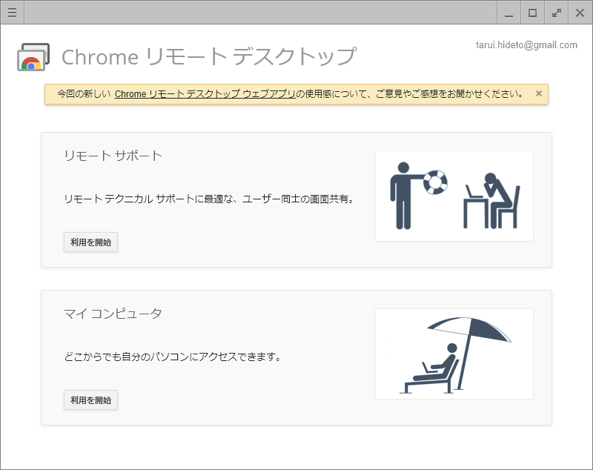Click the lifebuoy support illustration
The image size is (593, 470).
tap(454, 196)
